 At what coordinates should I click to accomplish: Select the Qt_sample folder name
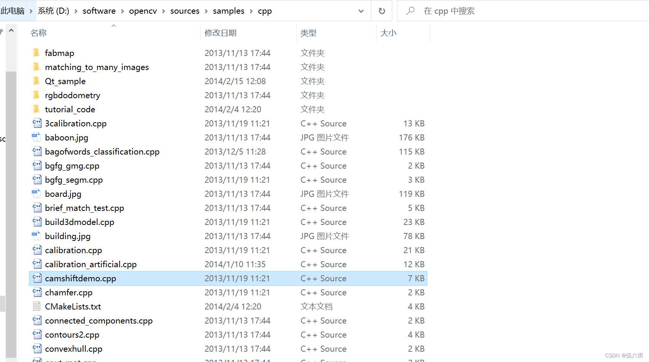(65, 81)
